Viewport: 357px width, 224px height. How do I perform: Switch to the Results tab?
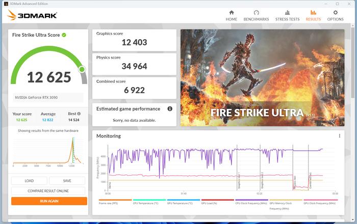pyautogui.click(x=313, y=15)
